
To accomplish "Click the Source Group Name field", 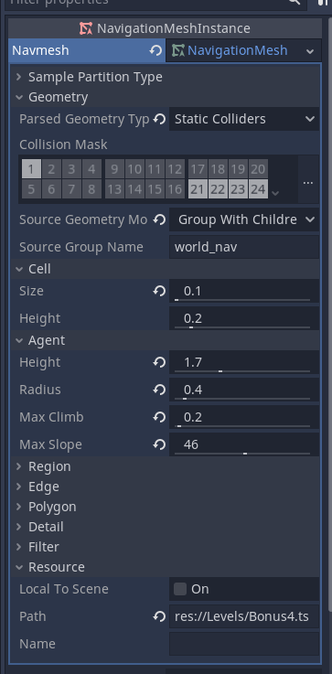I will (x=244, y=247).
